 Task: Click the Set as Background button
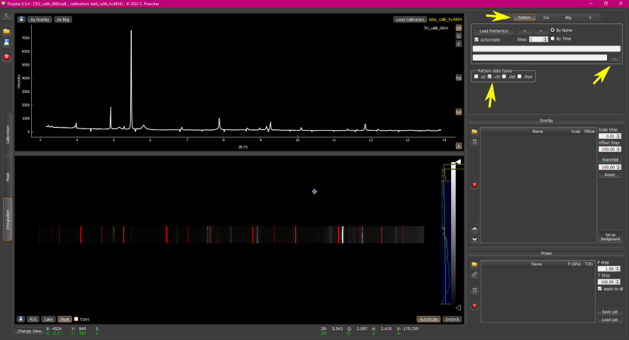point(610,236)
